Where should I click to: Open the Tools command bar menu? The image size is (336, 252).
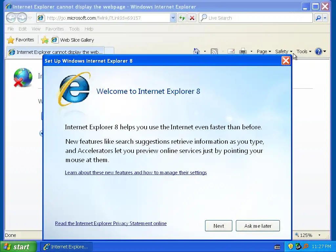[x=304, y=52]
